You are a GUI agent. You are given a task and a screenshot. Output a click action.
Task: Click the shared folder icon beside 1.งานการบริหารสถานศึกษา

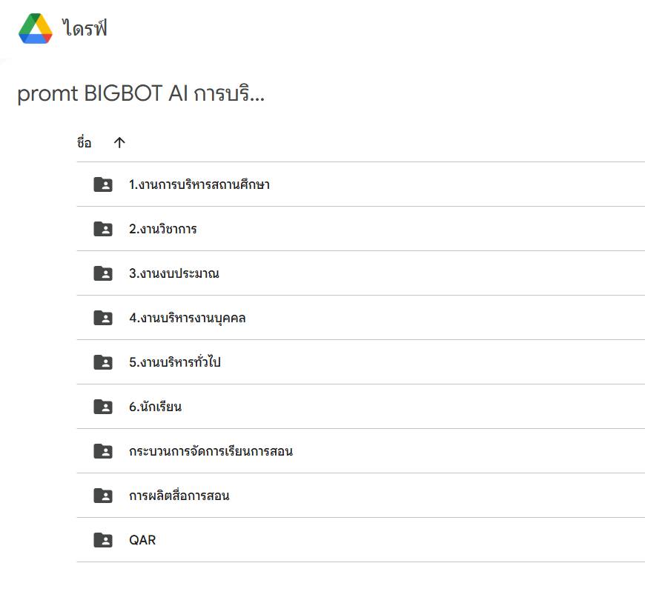coord(103,184)
